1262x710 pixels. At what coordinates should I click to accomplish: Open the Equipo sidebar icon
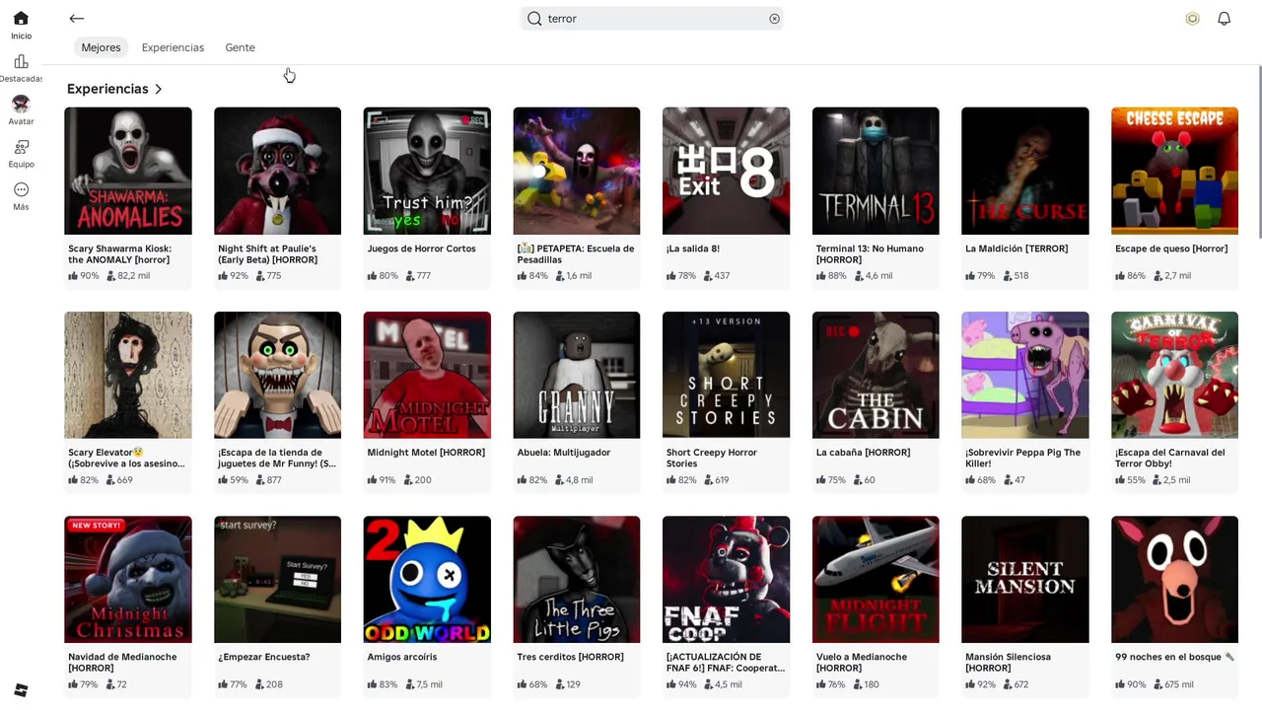(21, 147)
